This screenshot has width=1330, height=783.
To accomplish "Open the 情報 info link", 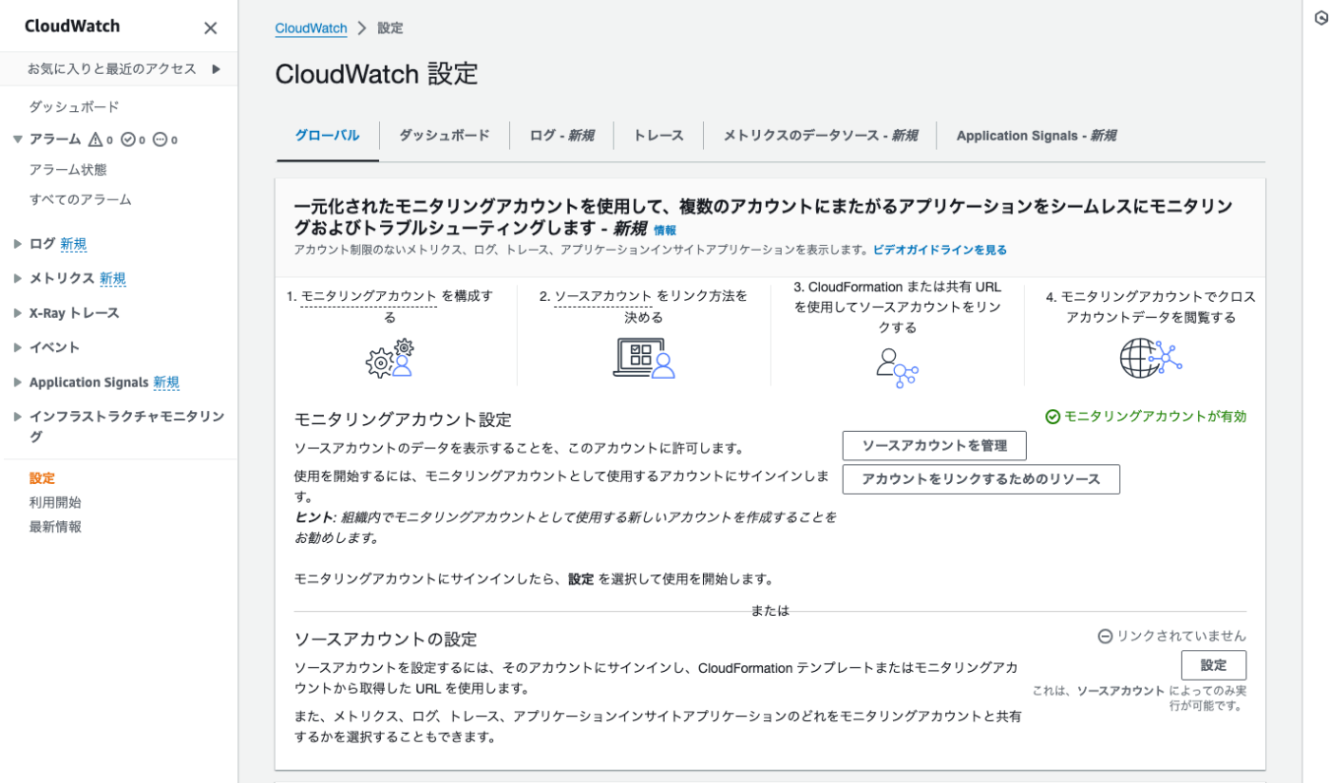I will point(665,231).
